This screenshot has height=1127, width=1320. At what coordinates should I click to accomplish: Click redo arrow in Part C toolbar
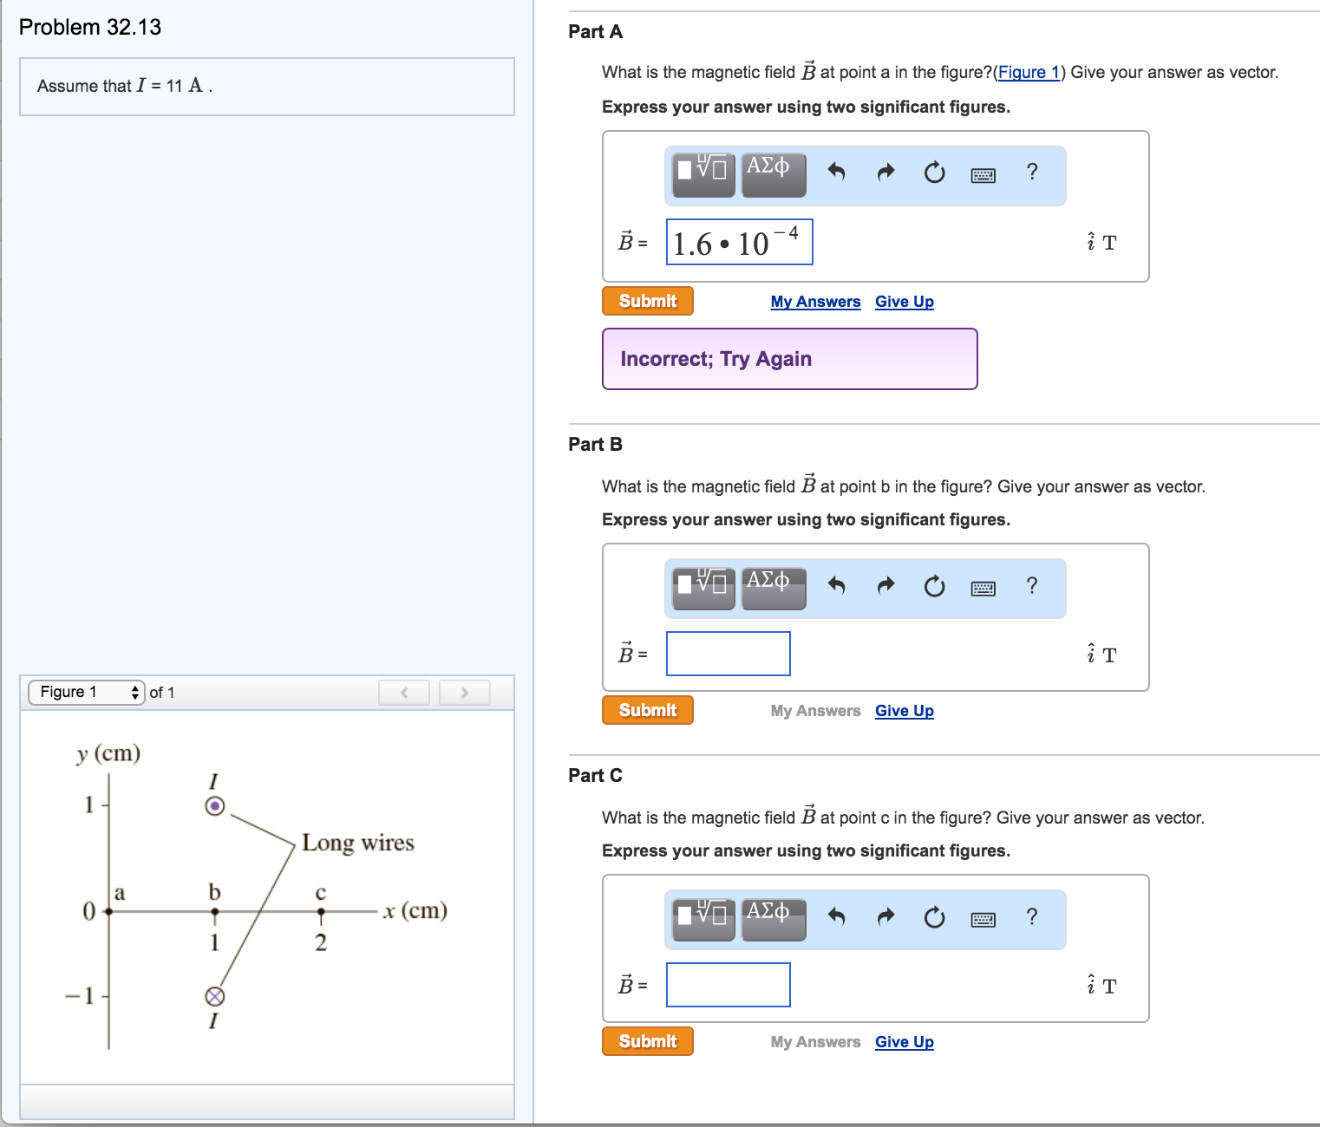click(x=885, y=916)
